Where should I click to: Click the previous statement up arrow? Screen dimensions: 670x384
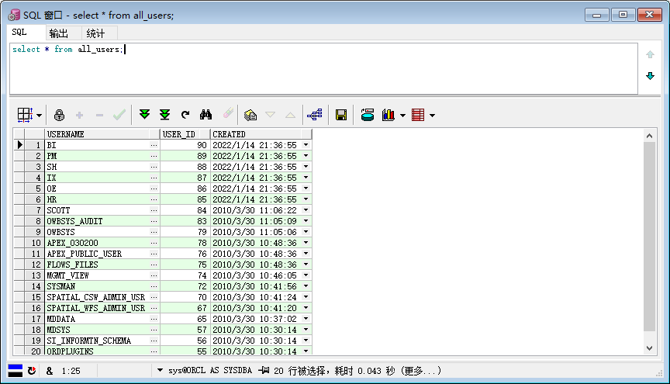[650, 54]
